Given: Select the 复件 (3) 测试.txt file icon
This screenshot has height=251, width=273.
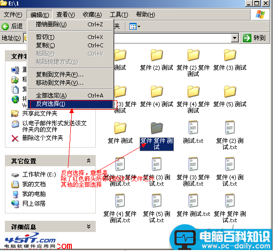Looking at the screenshot, I should (156, 164).
